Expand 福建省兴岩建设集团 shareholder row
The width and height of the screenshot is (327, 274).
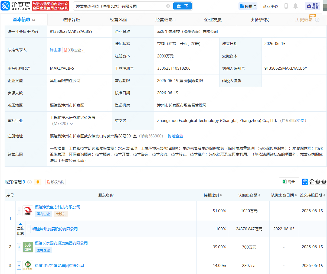pos(19,266)
